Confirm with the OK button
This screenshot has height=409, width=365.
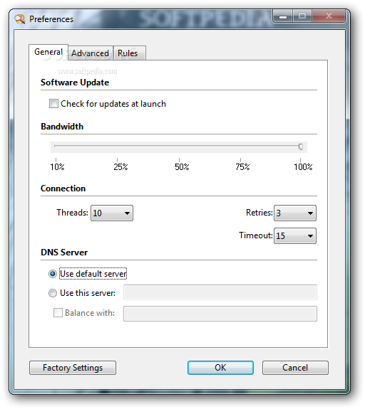(x=220, y=368)
